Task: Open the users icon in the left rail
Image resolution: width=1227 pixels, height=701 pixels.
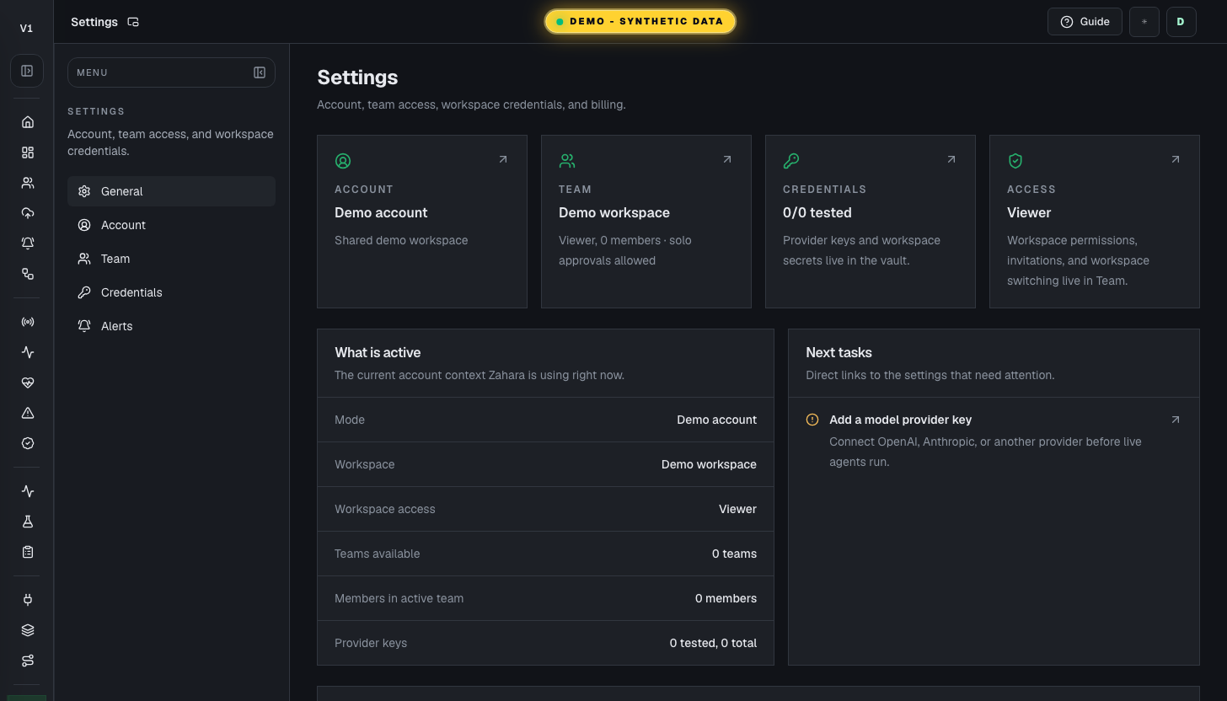Action: click(x=28, y=183)
